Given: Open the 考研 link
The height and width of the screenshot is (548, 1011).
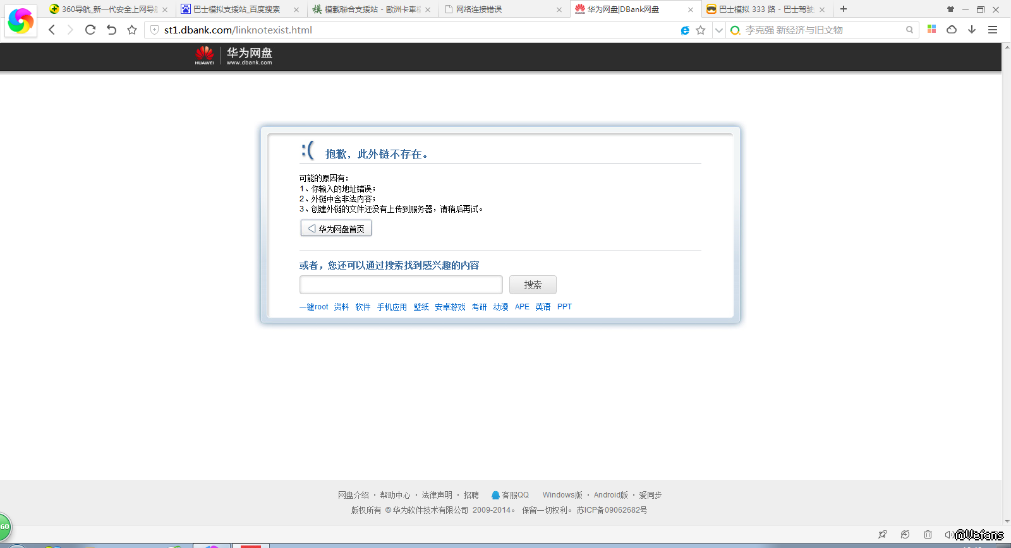Looking at the screenshot, I should [x=480, y=307].
